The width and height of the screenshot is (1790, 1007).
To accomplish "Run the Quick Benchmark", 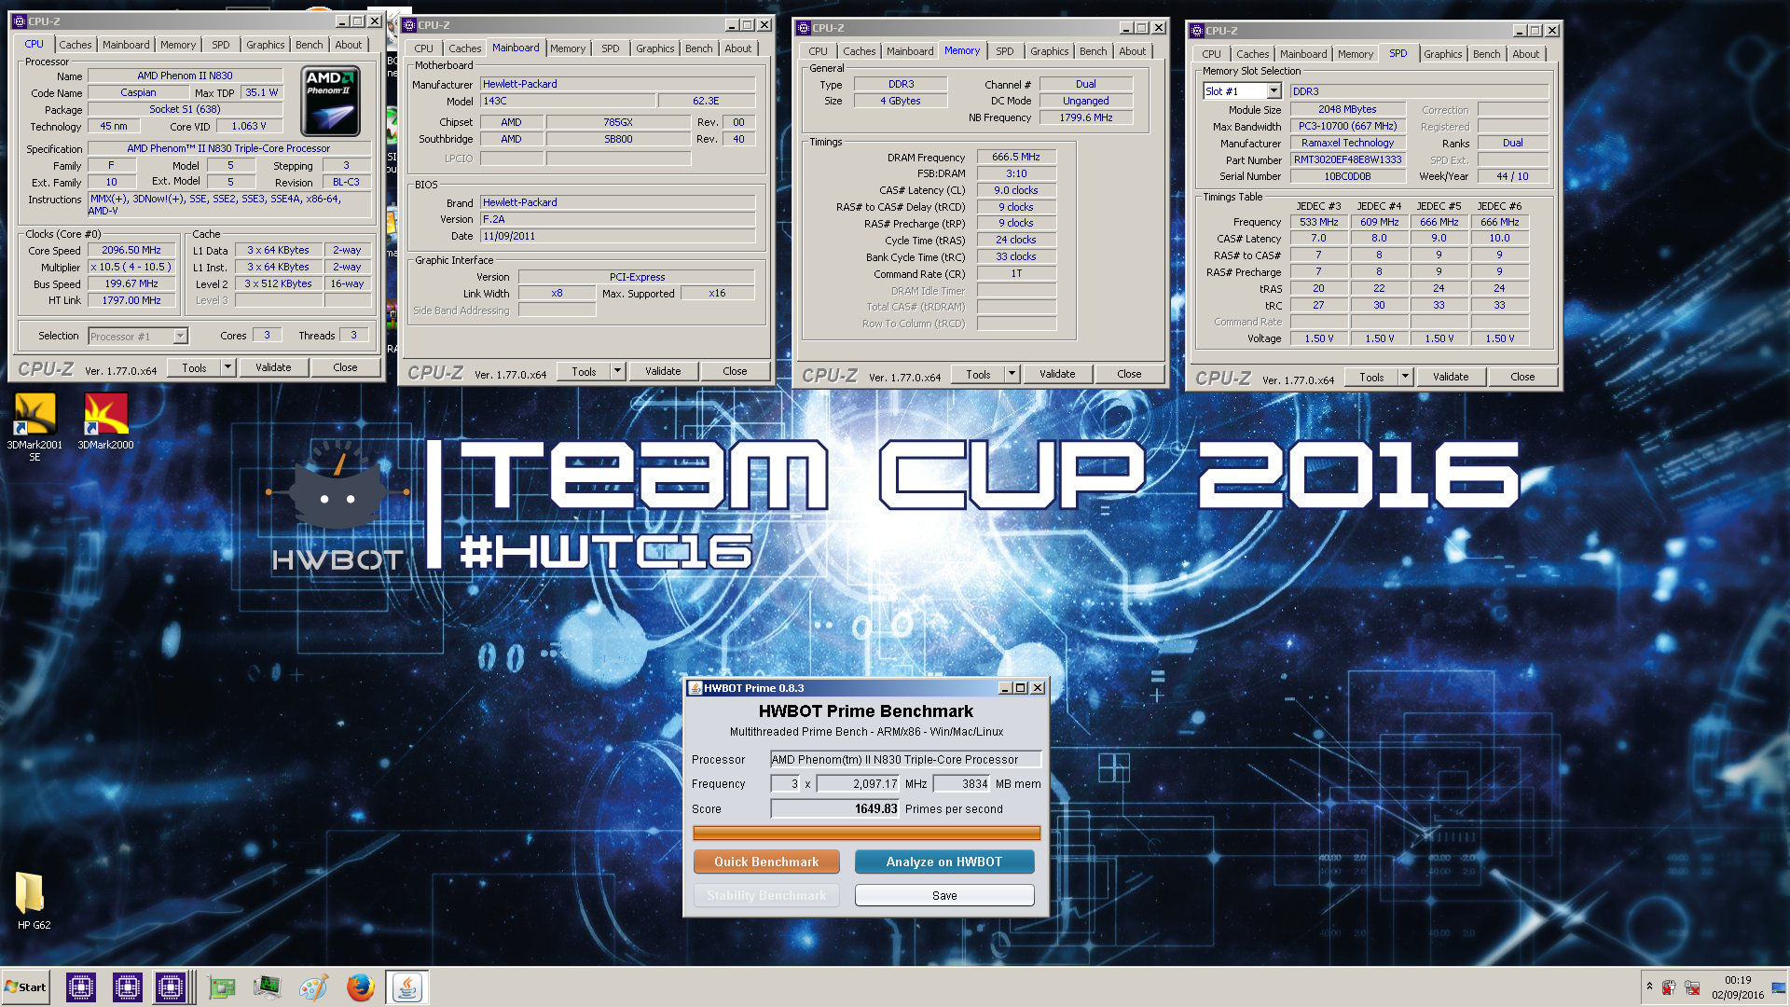I will click(x=766, y=862).
